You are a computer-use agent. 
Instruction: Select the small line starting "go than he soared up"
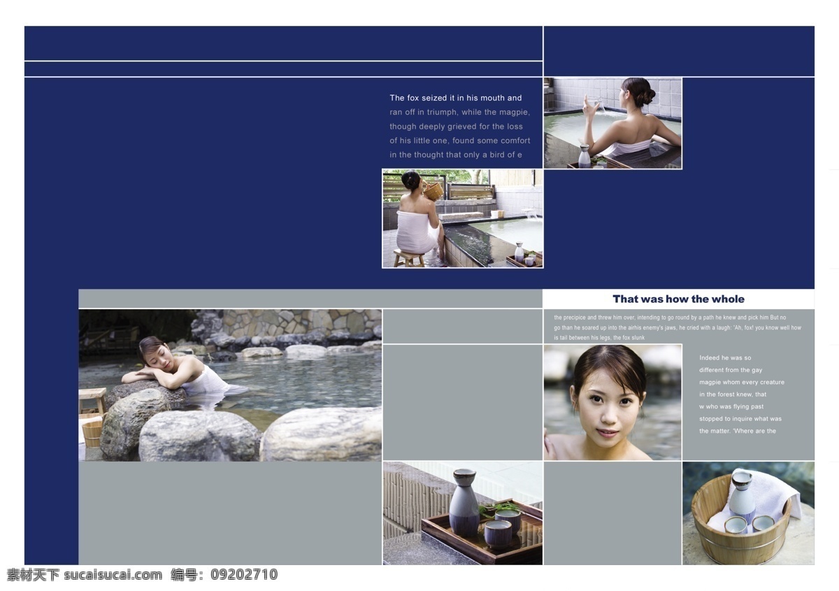(x=677, y=327)
